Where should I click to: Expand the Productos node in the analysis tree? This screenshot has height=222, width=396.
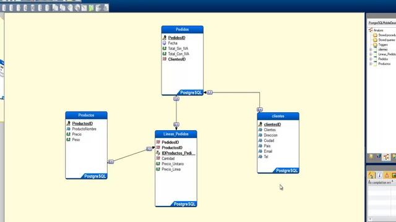pos(371,64)
